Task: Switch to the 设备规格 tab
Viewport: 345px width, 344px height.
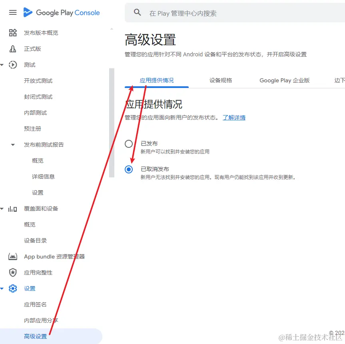Action: pyautogui.click(x=221, y=80)
